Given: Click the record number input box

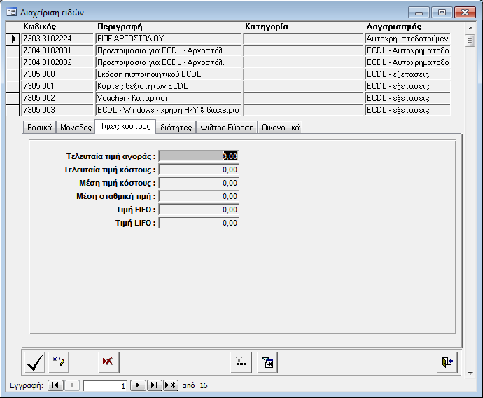Looking at the screenshot, I should (x=105, y=385).
